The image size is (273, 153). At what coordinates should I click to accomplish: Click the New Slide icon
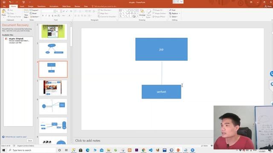(26, 12)
